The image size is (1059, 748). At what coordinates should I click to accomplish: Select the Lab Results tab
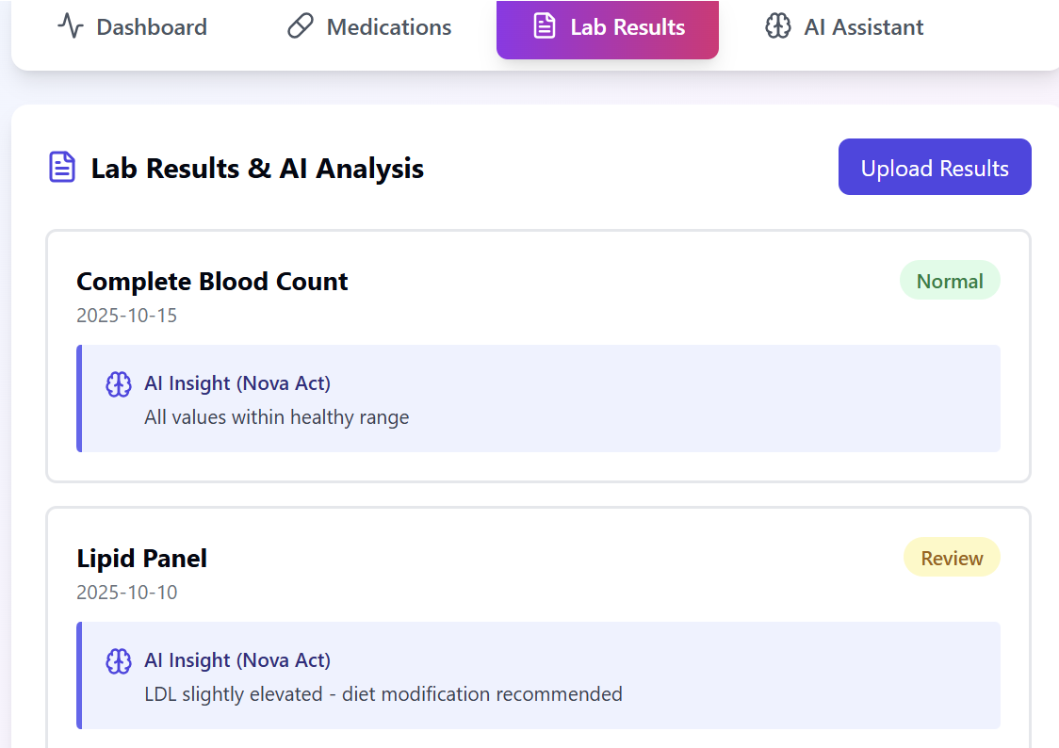pos(627,27)
